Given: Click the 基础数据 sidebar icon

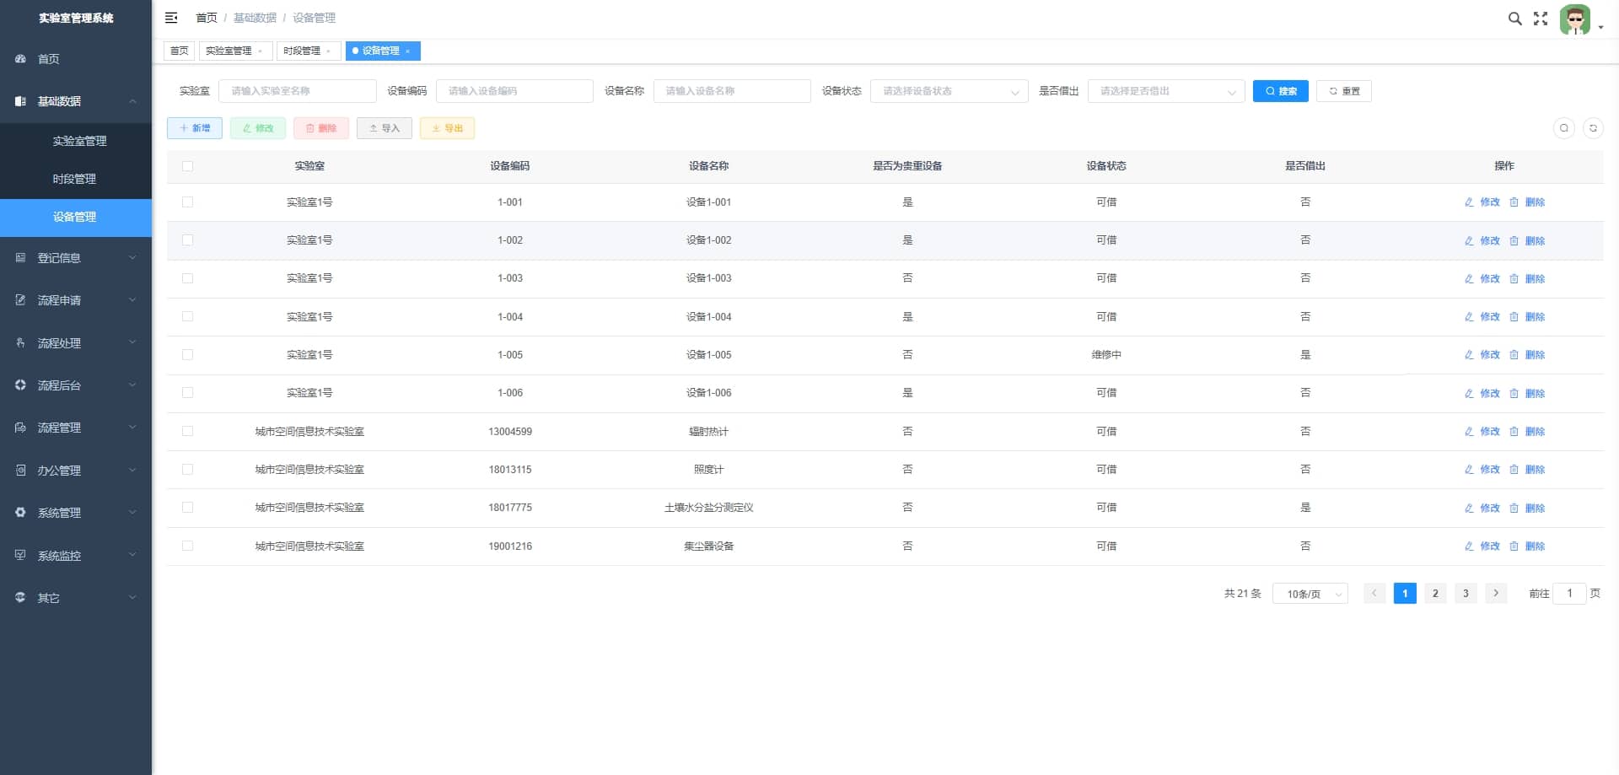Looking at the screenshot, I should [20, 101].
